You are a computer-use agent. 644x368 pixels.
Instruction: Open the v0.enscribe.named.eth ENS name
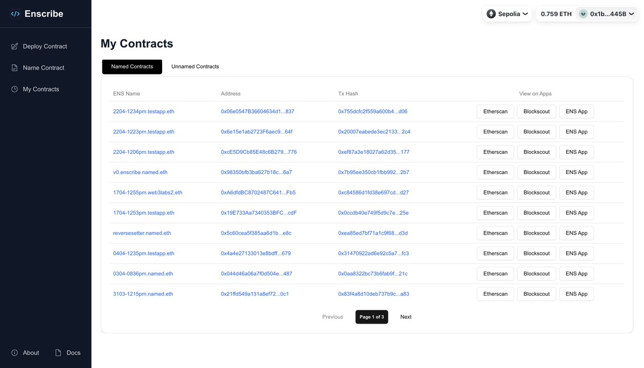[140, 172]
